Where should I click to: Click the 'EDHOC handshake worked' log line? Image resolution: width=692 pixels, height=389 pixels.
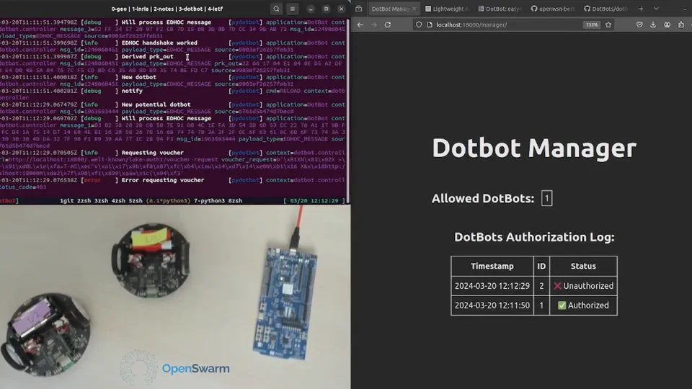159,43
